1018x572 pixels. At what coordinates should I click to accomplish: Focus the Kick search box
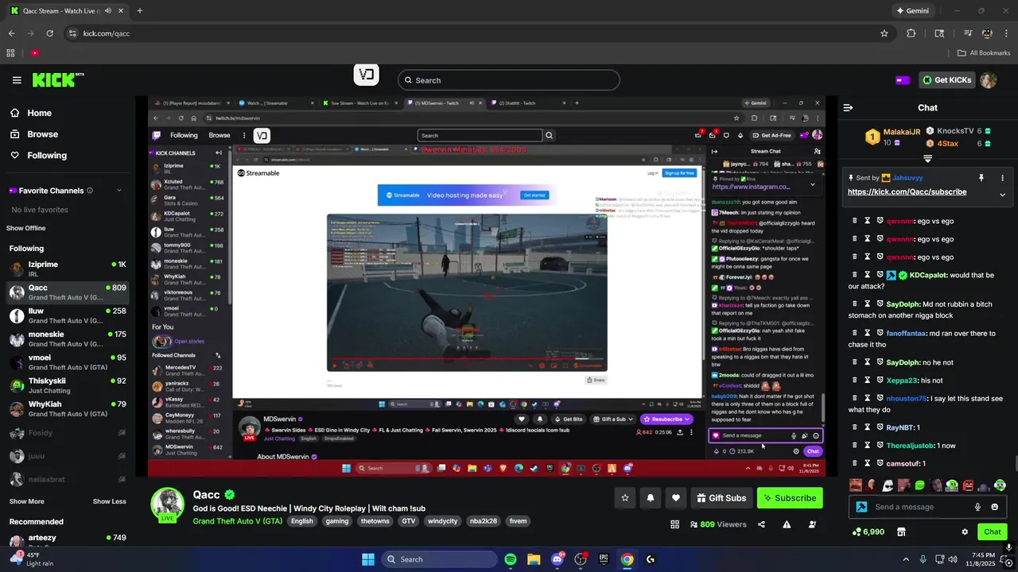tap(509, 80)
